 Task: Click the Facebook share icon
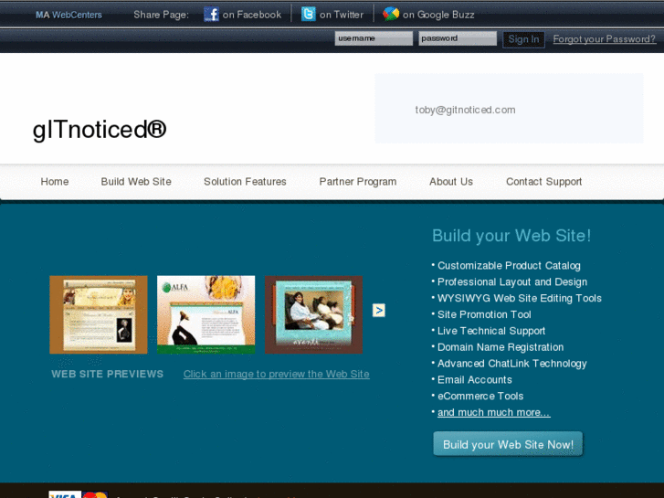(x=211, y=15)
